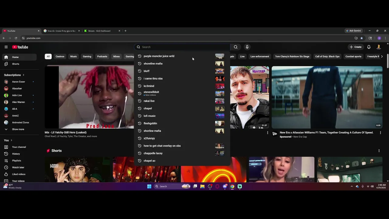This screenshot has height=219, width=389.
Task: Choose 'lofi music' search suggestion
Action: coord(182,116)
